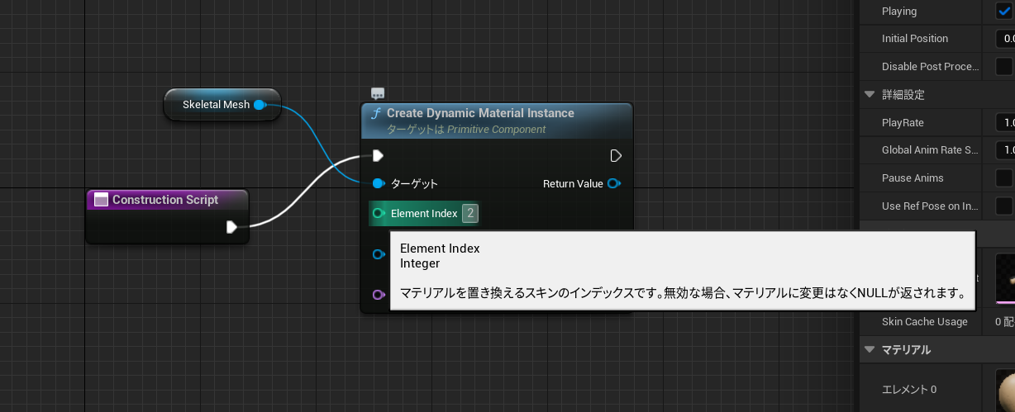Click the Construction Script exec output pin
The height and width of the screenshot is (412, 1015).
[231, 227]
